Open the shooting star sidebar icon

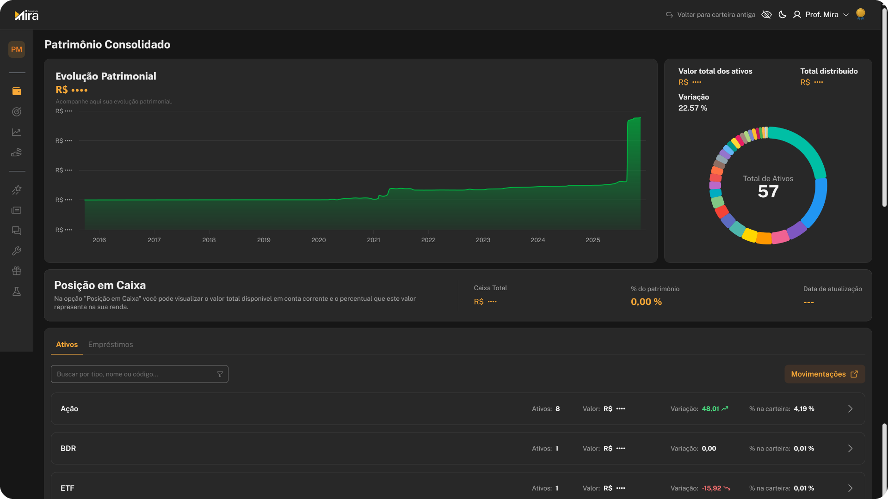click(17, 190)
